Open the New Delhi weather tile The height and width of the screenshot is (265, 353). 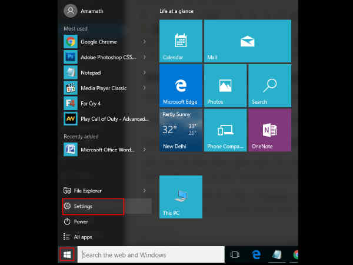[x=181, y=130]
